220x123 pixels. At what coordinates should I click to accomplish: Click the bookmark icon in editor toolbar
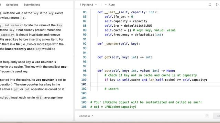point(210,5)
